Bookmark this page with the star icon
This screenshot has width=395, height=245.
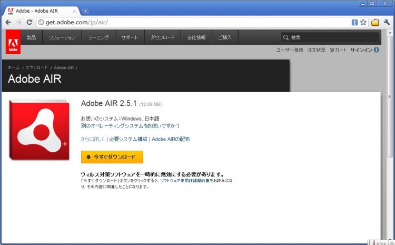[363, 22]
